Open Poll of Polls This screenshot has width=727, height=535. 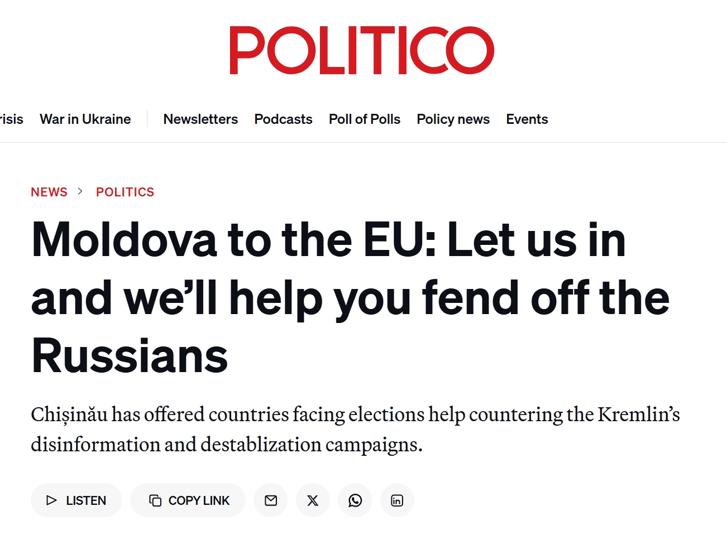click(364, 119)
